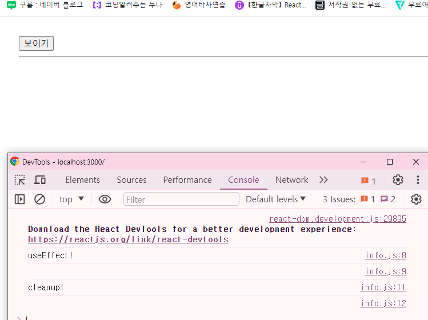This screenshot has height=320, width=428.
Task: Click the curly-brace 코딩알려주는 누나 favicon
Action: (97, 5)
